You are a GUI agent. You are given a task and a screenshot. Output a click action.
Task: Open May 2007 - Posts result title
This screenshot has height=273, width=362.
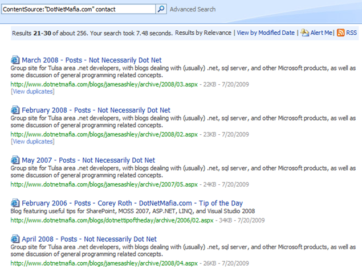[x=88, y=160]
